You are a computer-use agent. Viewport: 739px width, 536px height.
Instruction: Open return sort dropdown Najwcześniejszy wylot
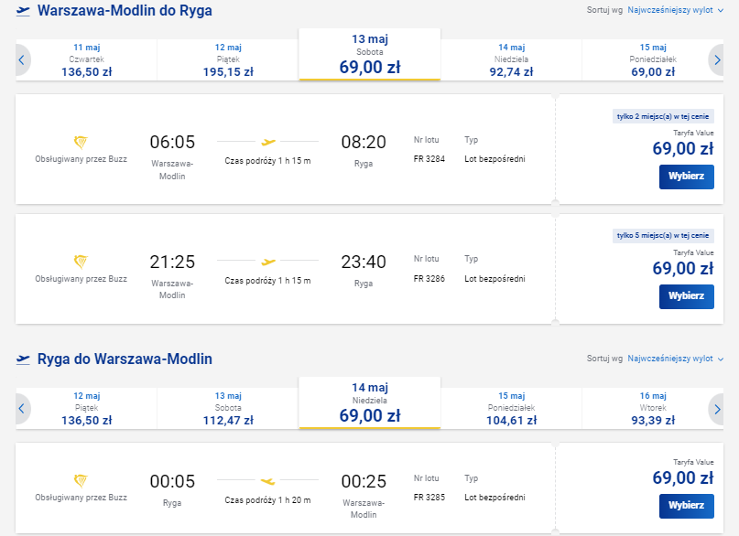[675, 359]
